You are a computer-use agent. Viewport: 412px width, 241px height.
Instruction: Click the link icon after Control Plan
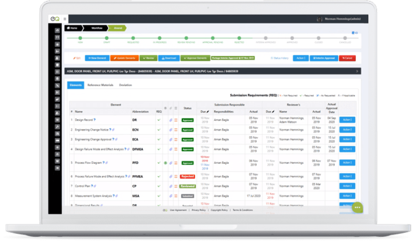coord(95,186)
